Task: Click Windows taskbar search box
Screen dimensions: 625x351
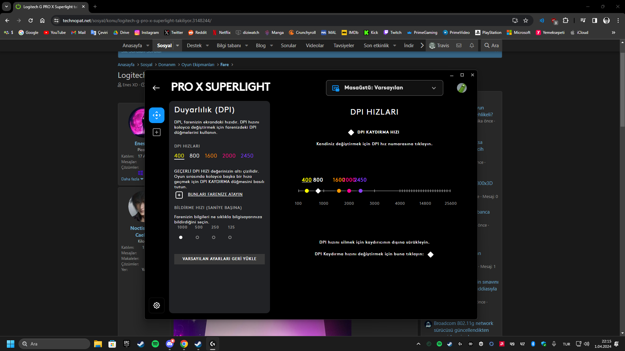Action: point(54,344)
